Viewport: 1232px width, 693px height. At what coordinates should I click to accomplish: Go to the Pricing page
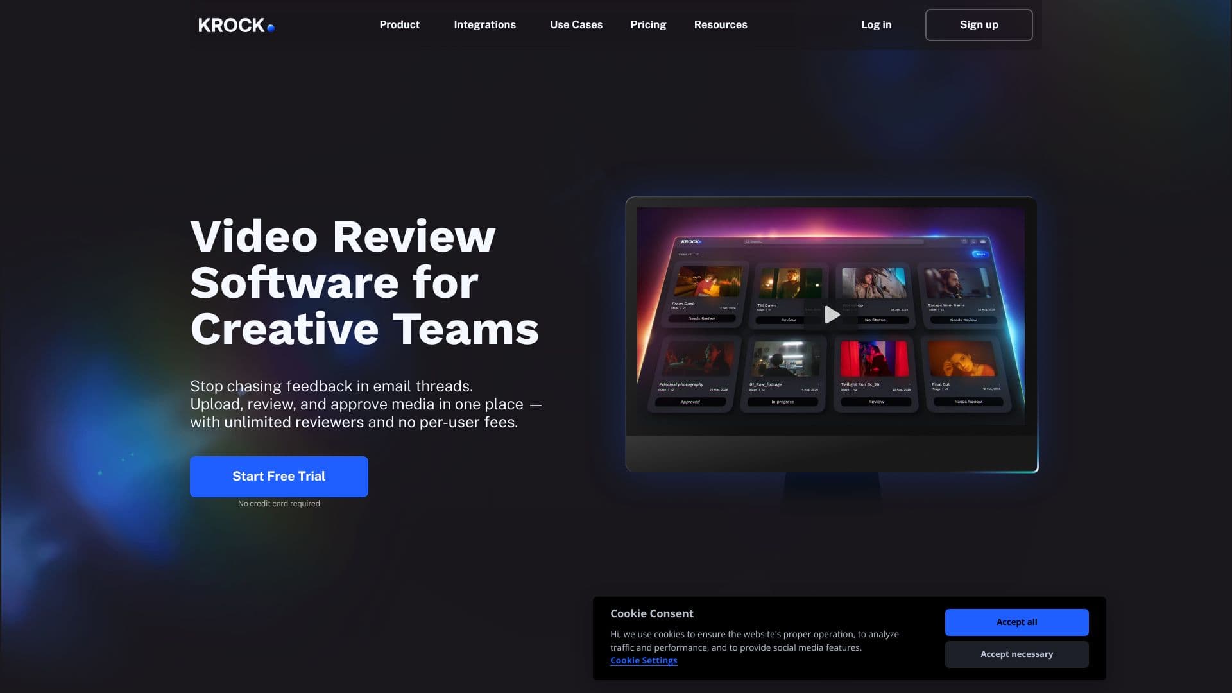click(648, 24)
